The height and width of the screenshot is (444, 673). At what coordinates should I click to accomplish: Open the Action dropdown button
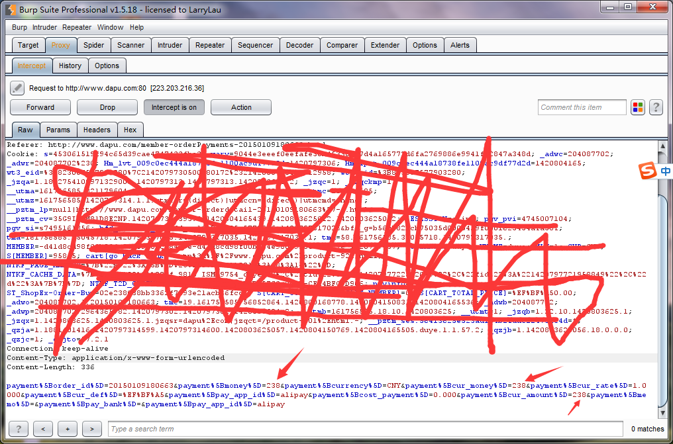[241, 107]
